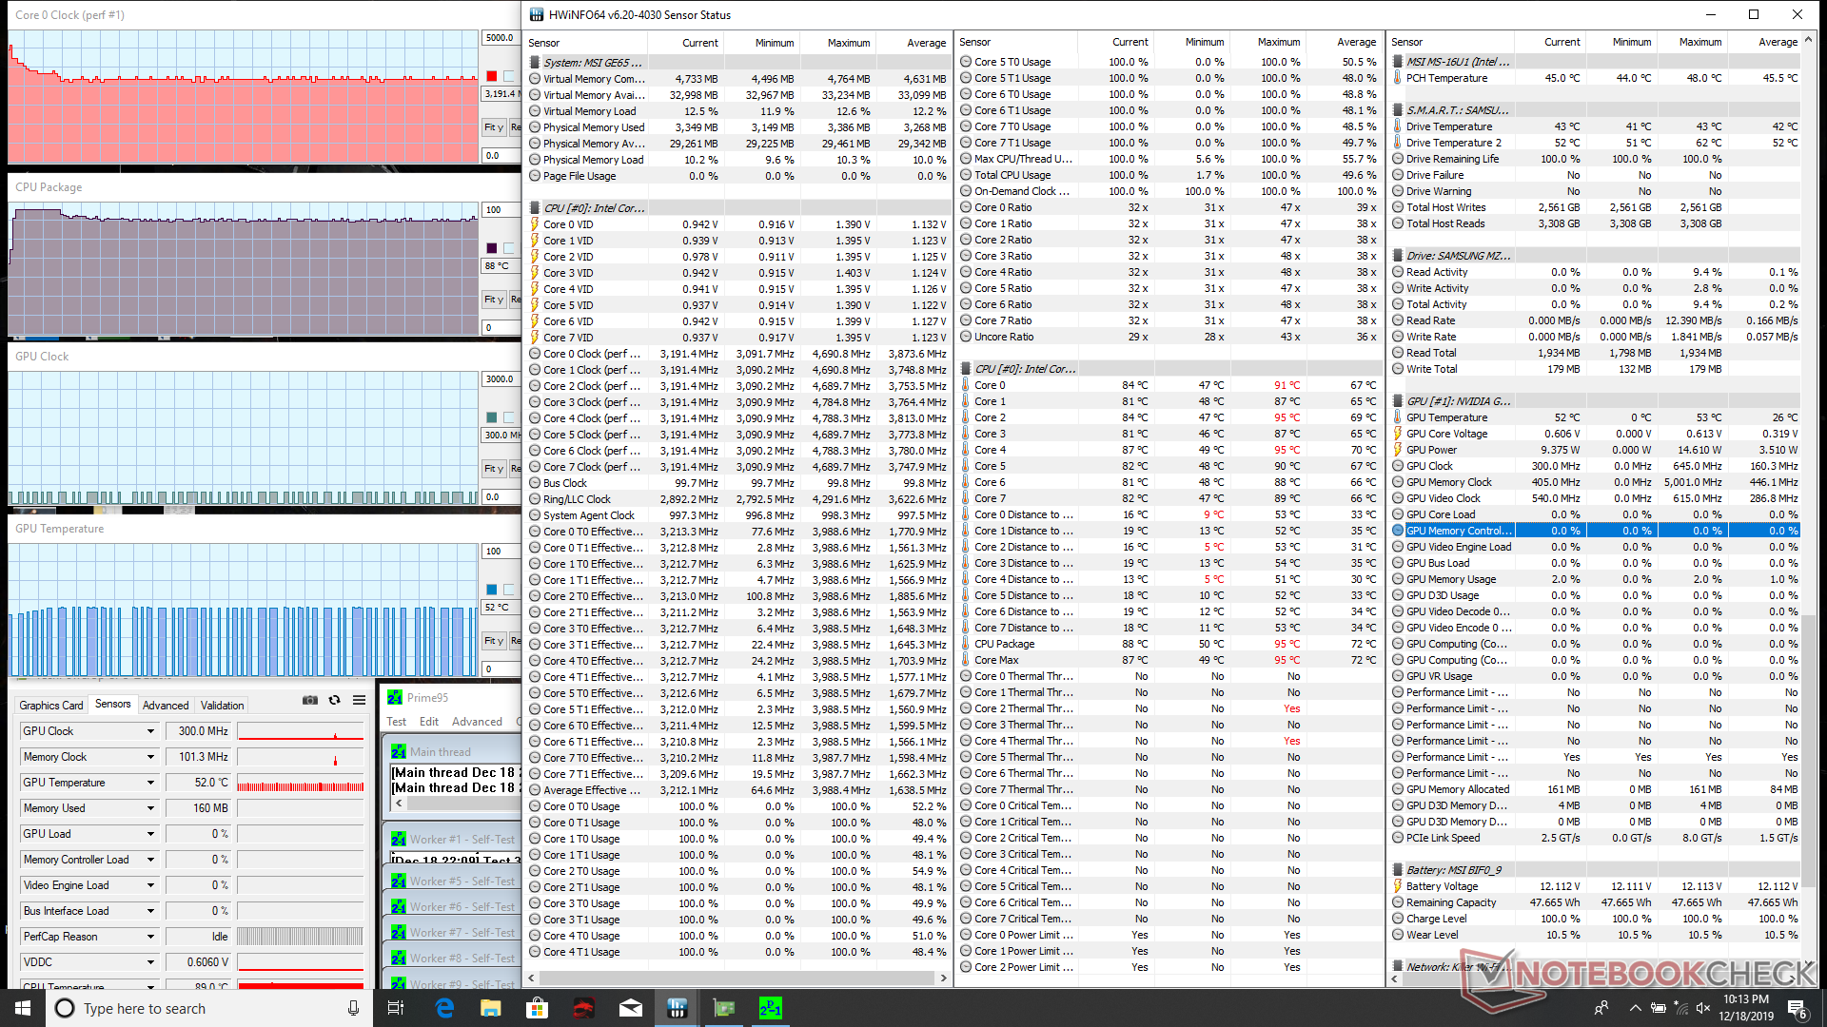The image size is (1827, 1027).
Task: Click the red color swatch in Core 0 Clock graph
Action: pos(492,76)
